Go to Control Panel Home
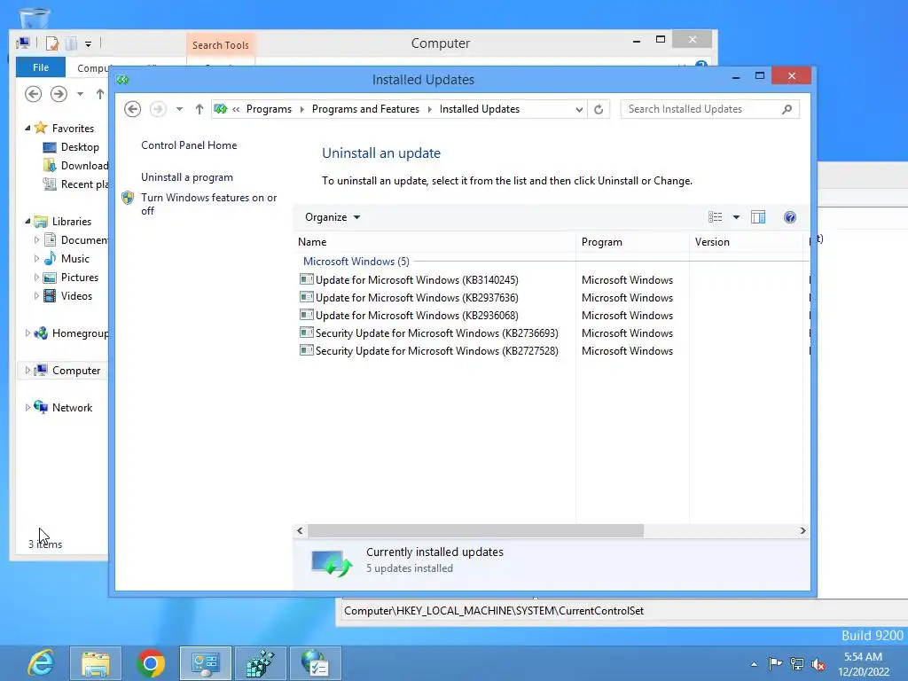Screen dimensions: 908x681 [189, 145]
